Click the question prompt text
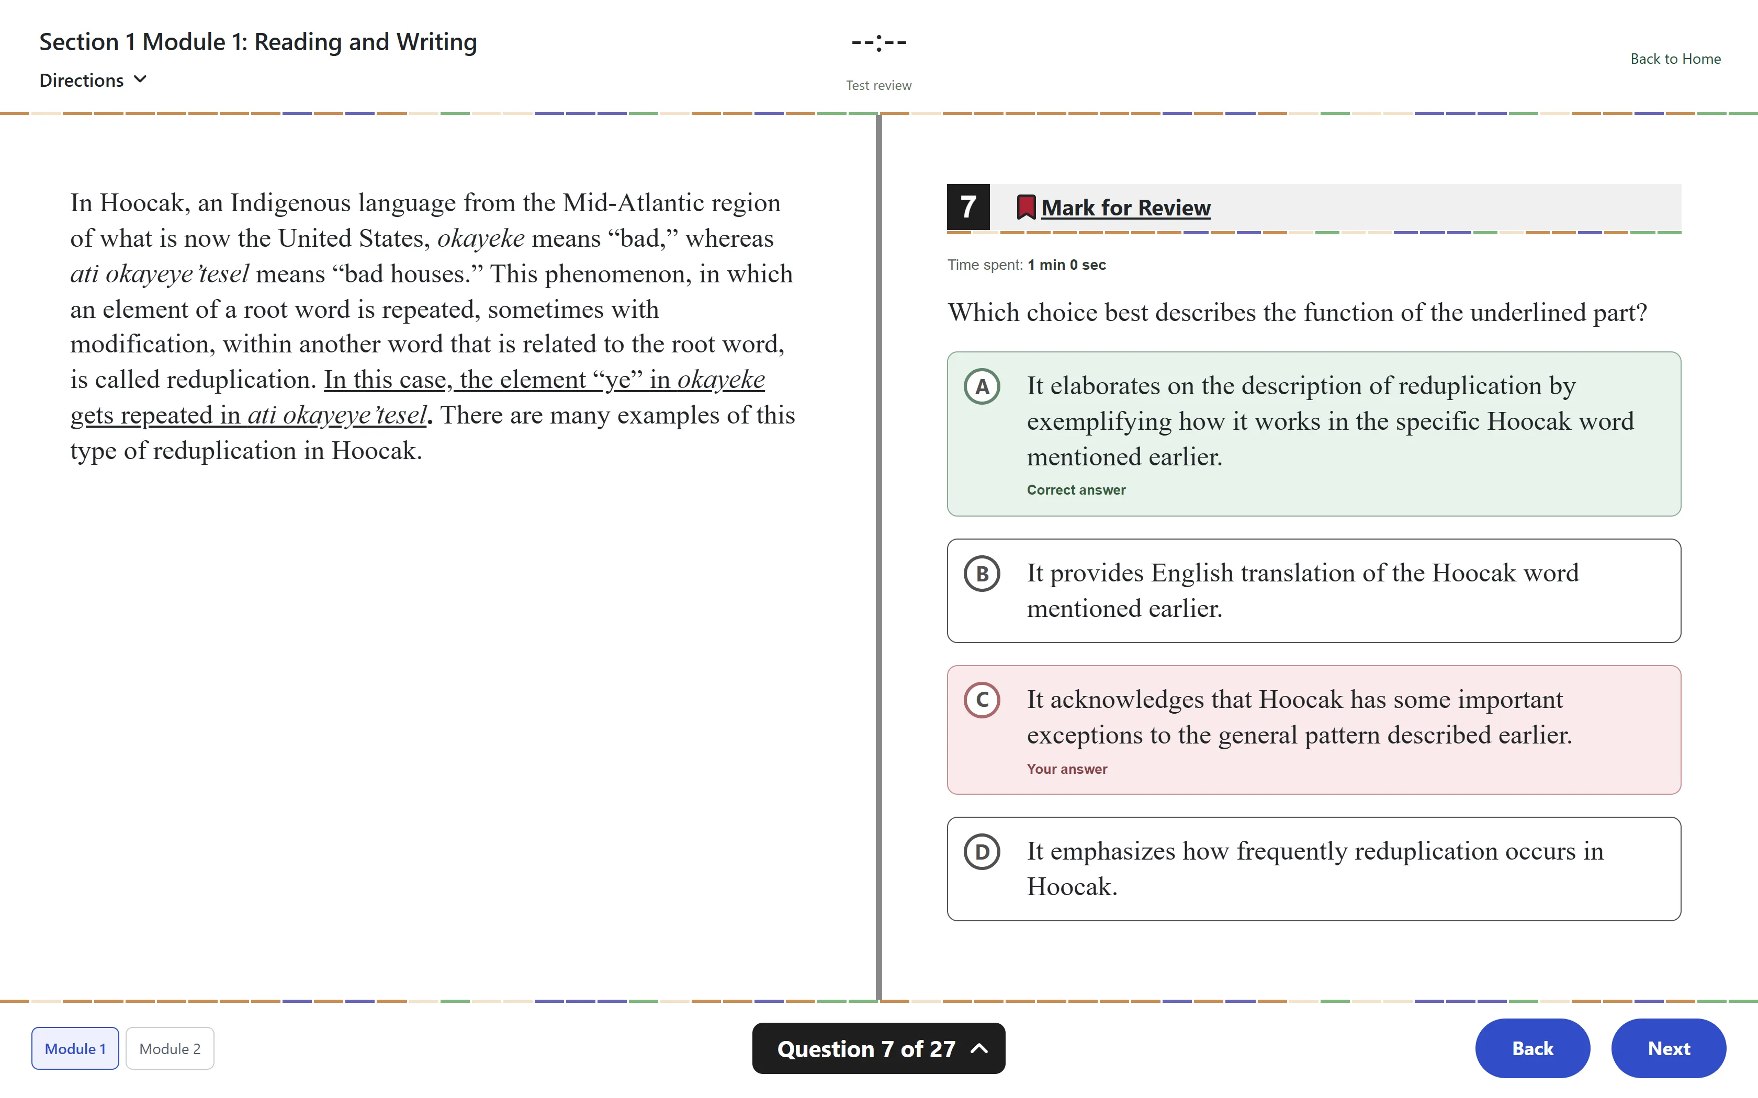The height and width of the screenshot is (1098, 1758). [x=1298, y=313]
